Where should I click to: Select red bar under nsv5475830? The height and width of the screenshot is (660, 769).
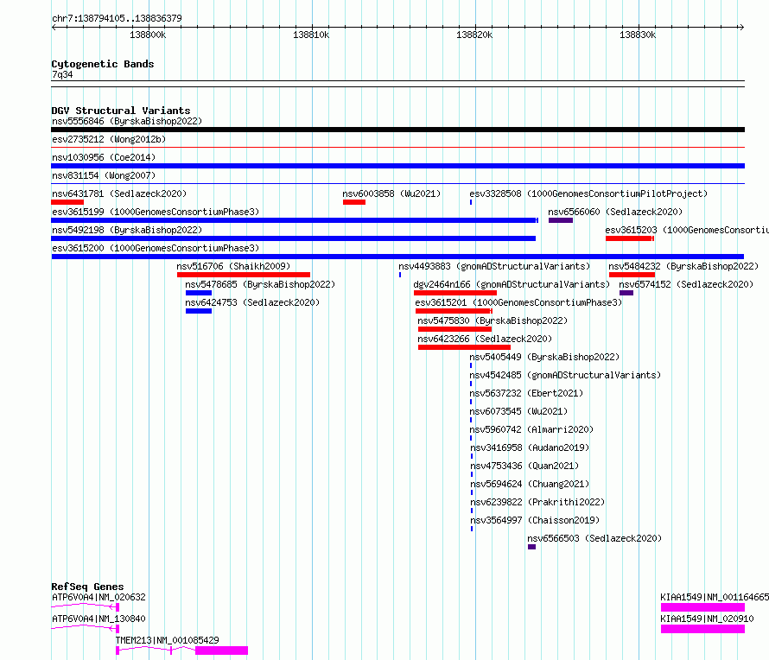pos(454,329)
